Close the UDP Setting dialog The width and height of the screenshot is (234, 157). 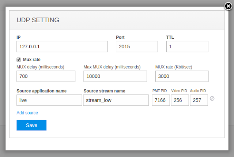(228, 6)
